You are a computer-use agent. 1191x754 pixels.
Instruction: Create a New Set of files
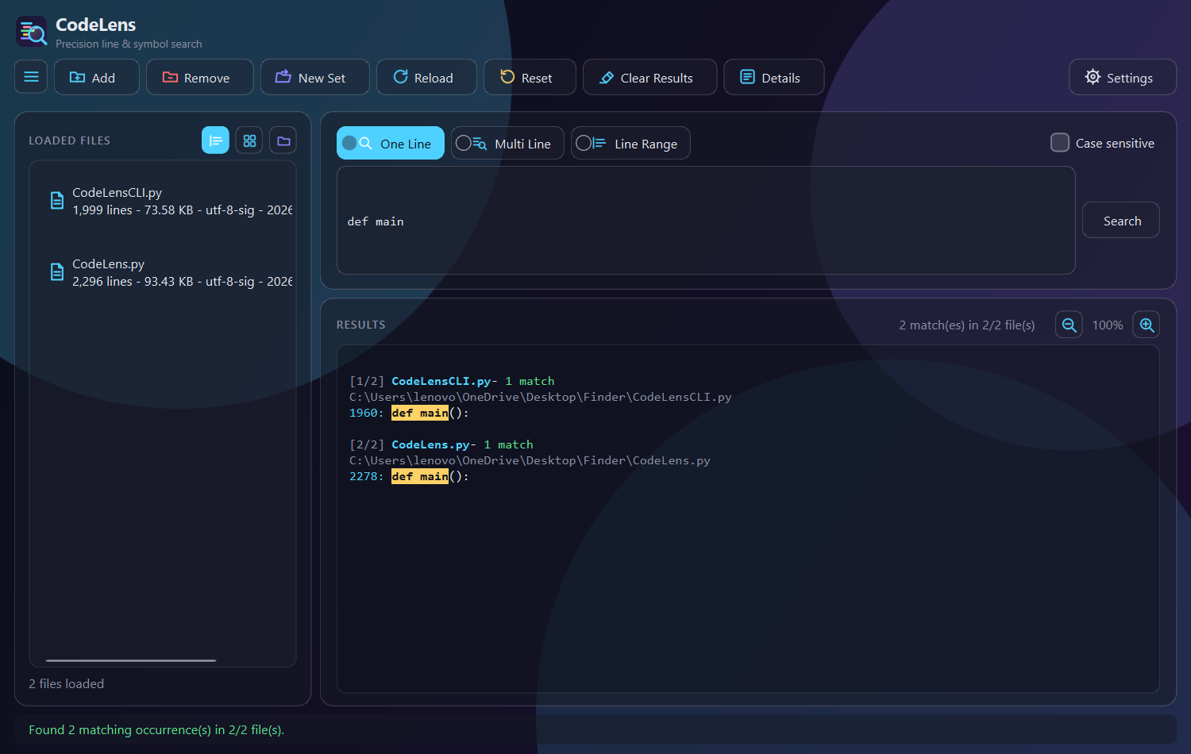[315, 77]
